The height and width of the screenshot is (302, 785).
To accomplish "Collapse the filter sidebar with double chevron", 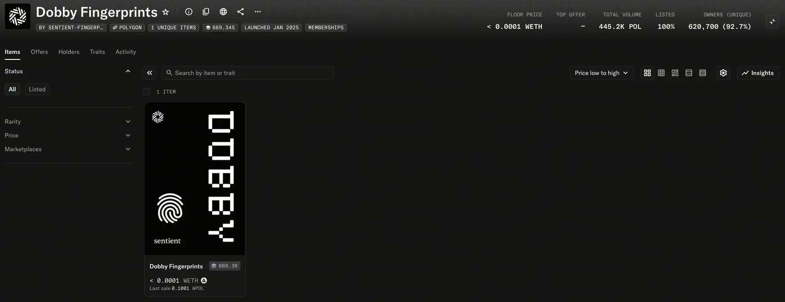I will click(150, 73).
